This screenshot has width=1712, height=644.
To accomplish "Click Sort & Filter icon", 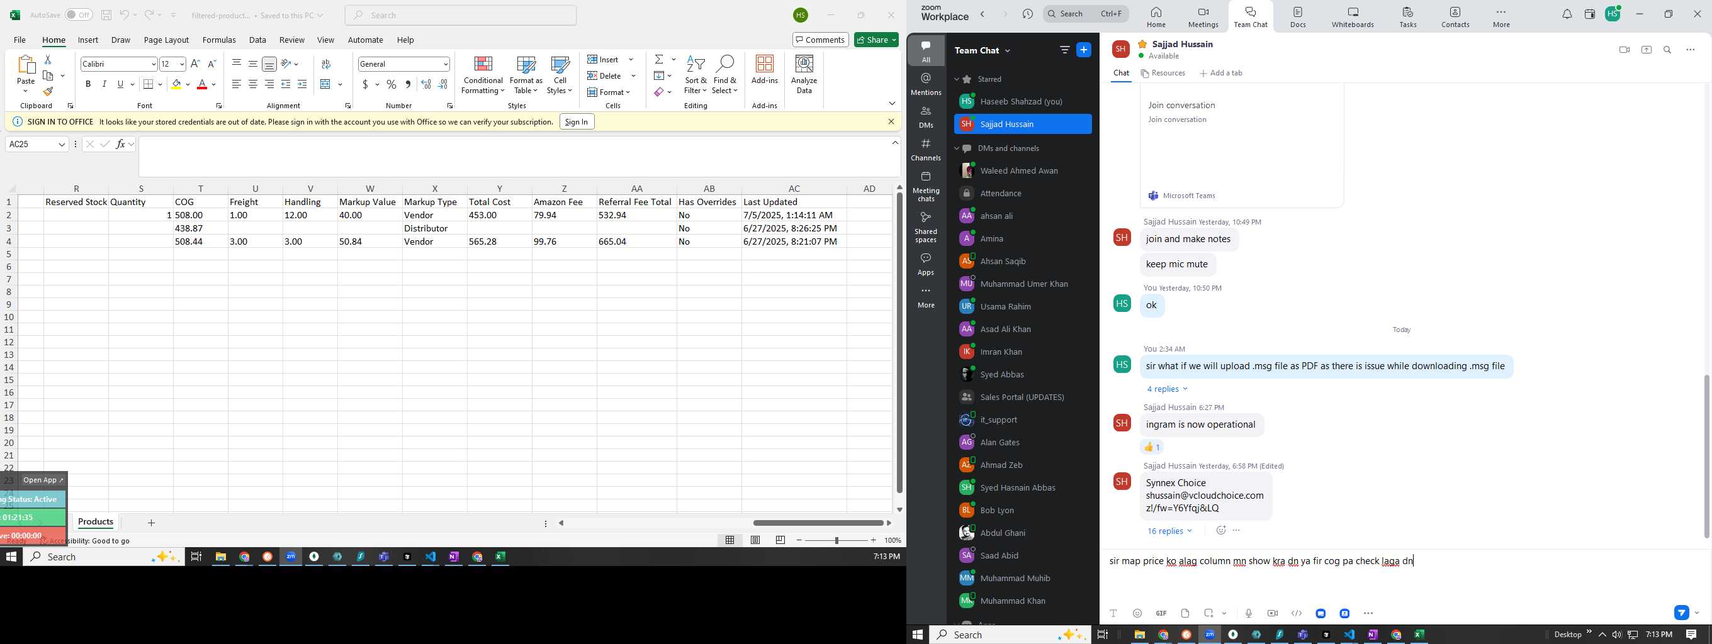I will [695, 74].
